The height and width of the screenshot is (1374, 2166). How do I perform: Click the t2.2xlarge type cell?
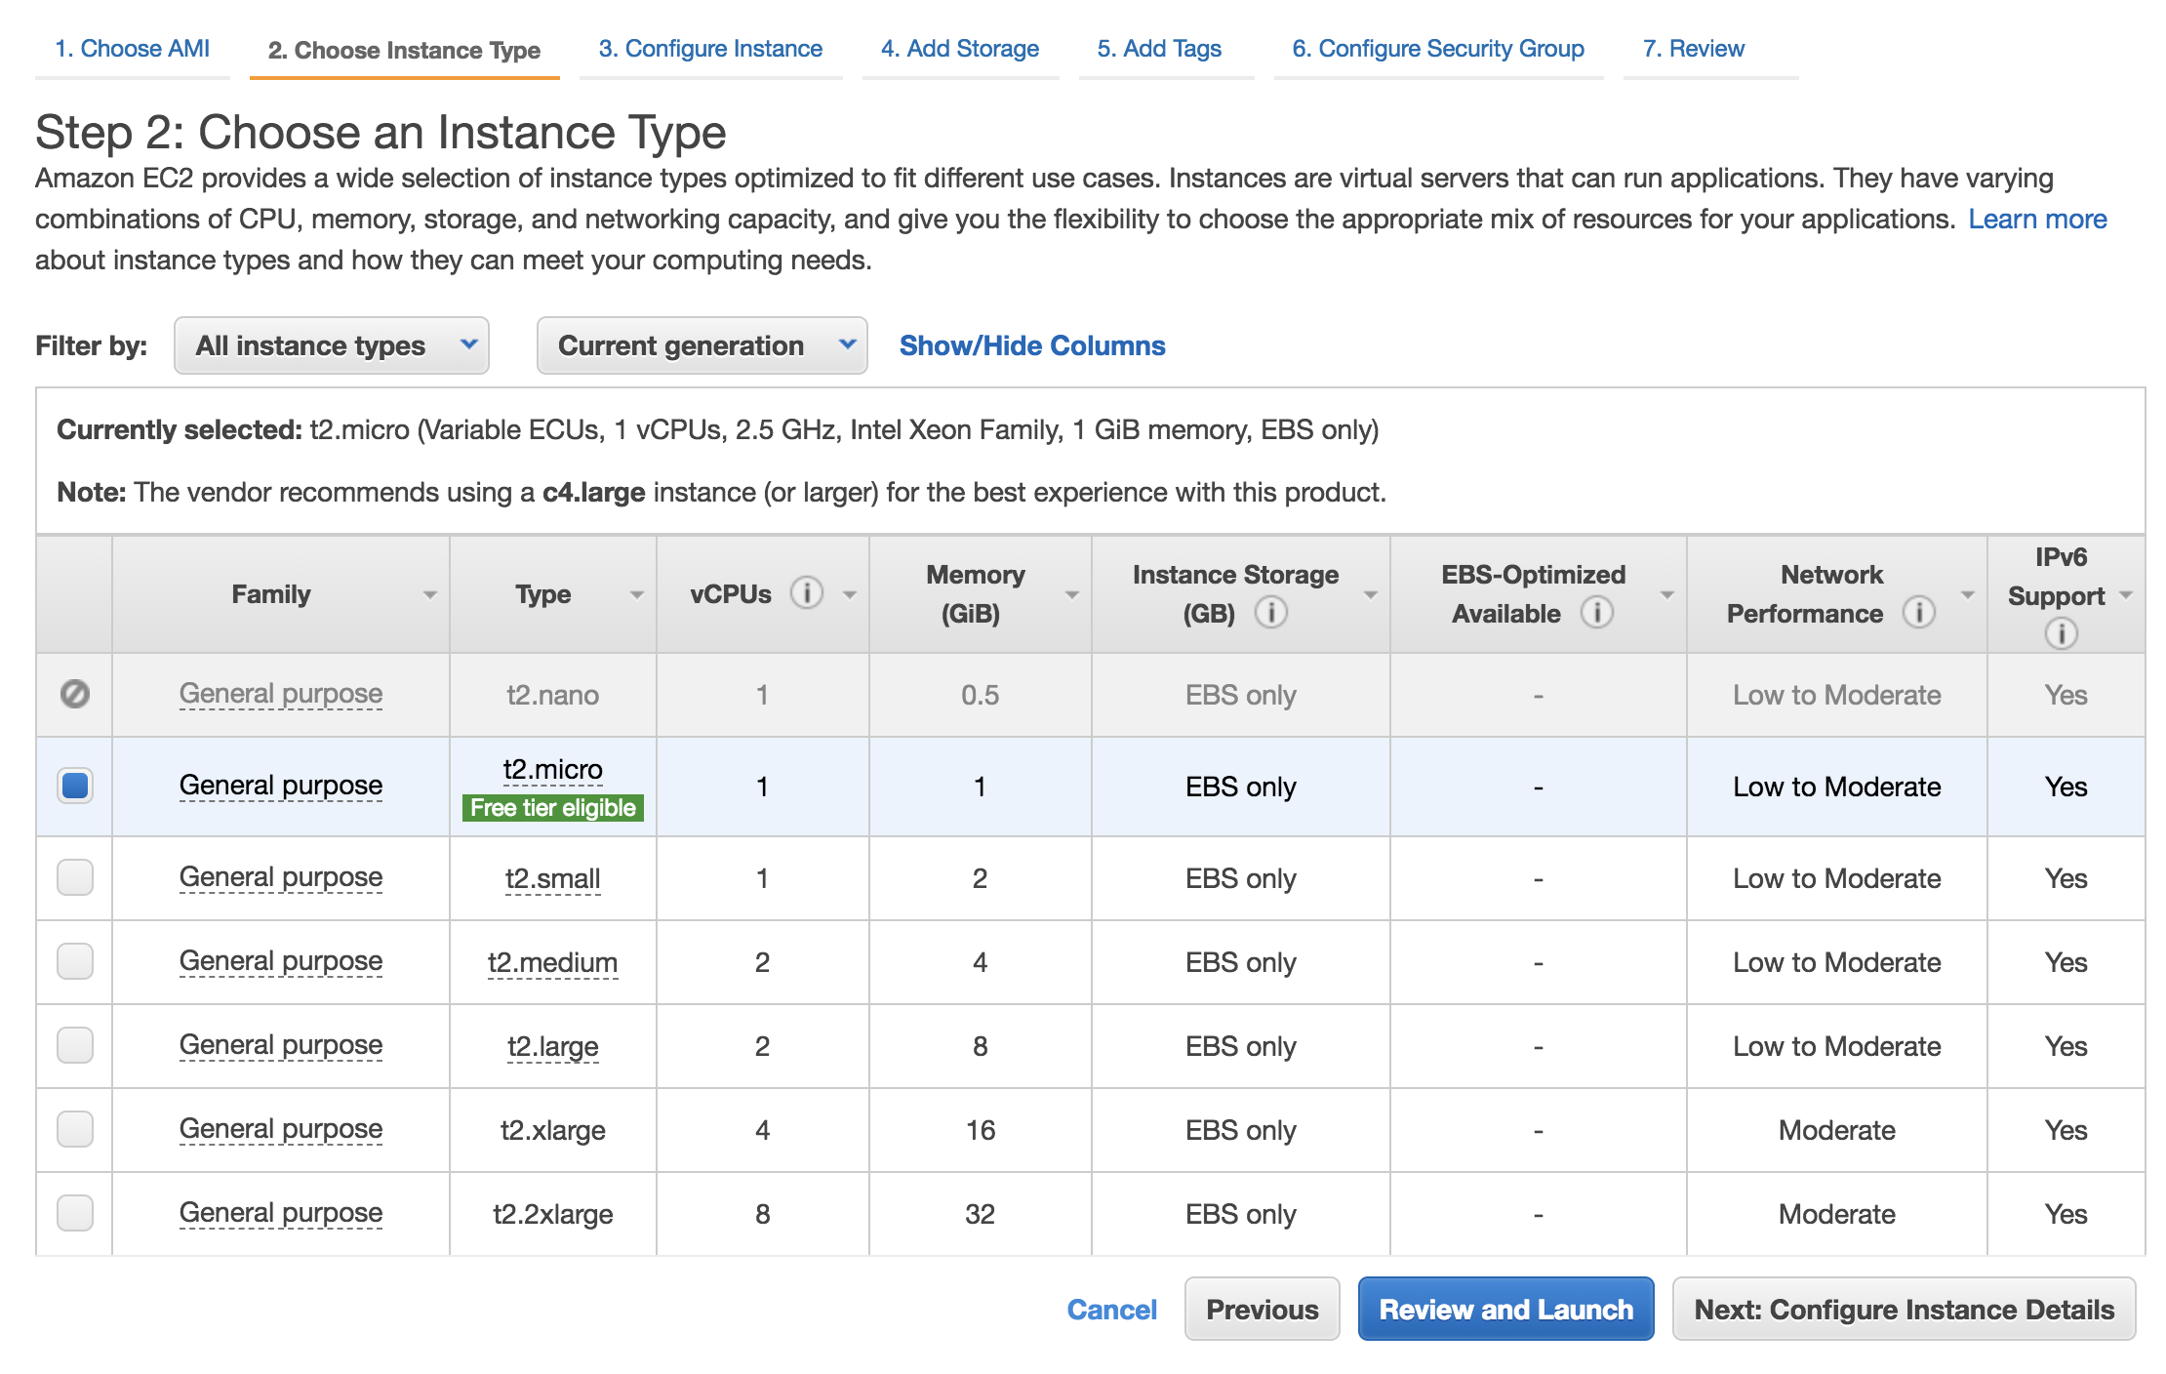(x=553, y=1214)
